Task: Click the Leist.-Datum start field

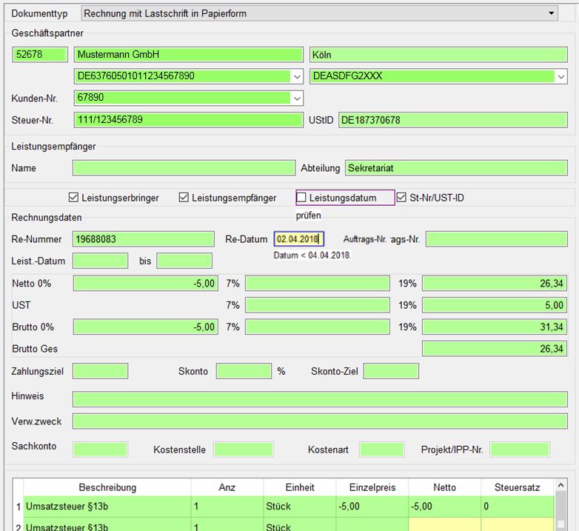Action: (101, 261)
